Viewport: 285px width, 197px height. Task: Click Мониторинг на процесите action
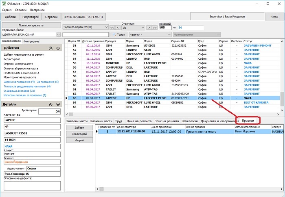click(x=20, y=77)
